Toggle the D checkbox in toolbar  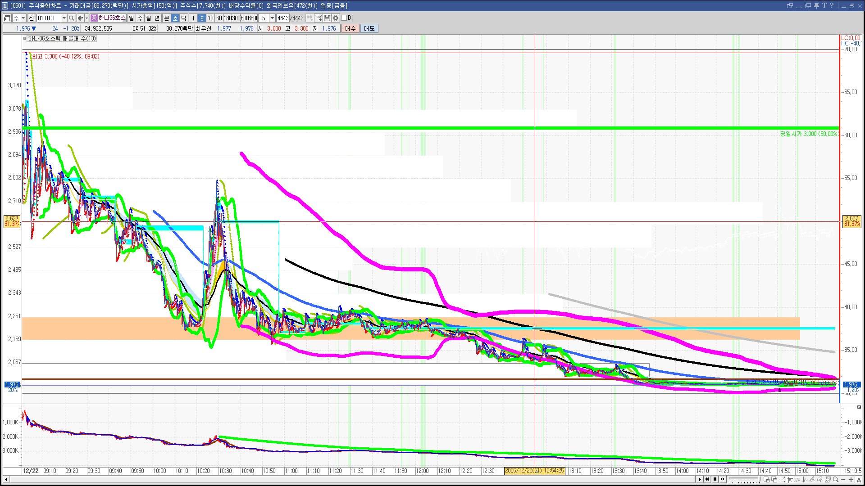click(x=344, y=18)
